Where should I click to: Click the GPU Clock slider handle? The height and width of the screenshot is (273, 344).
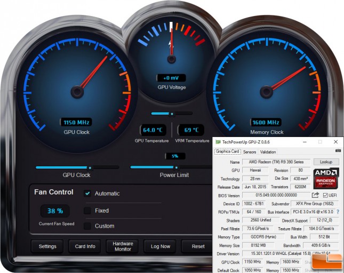[x=90, y=168]
